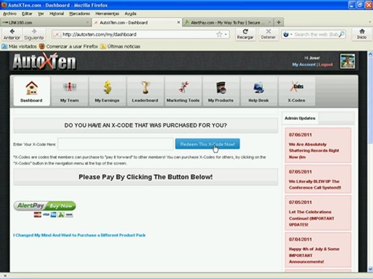Click the site icon in address bar

pos(57,34)
